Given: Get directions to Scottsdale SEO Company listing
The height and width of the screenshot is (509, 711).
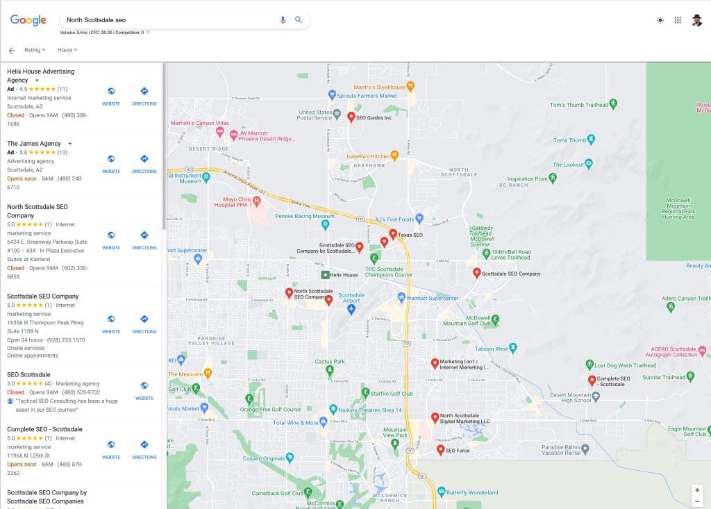Looking at the screenshot, I should (144, 324).
